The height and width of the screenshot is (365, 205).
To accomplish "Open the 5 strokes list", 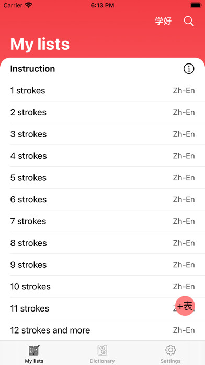I will coord(102,178).
